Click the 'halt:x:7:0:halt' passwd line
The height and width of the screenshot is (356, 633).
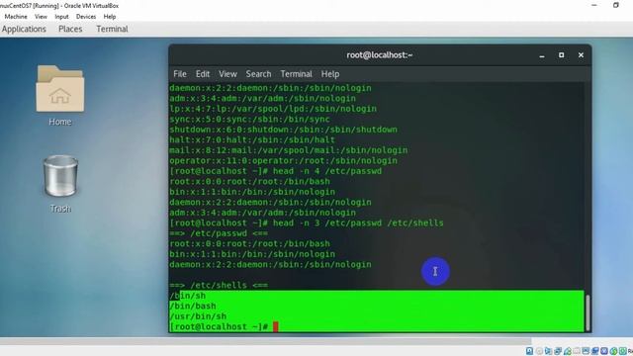(252, 139)
